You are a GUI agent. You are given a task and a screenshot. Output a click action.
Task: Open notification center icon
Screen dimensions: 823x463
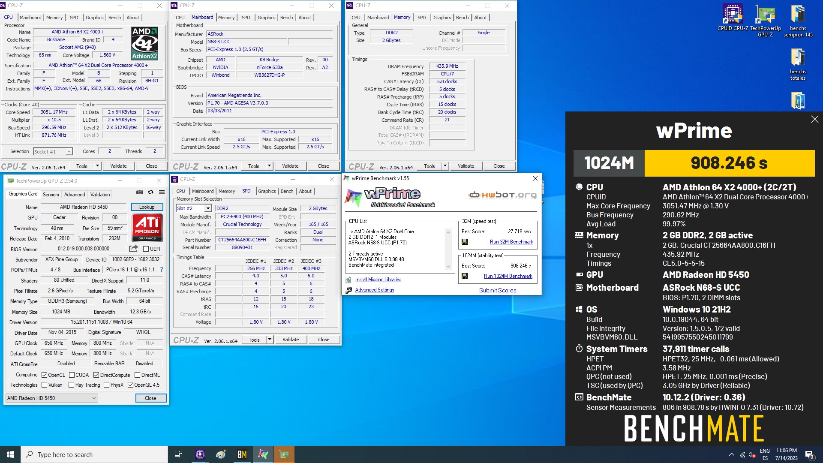pos(810,454)
